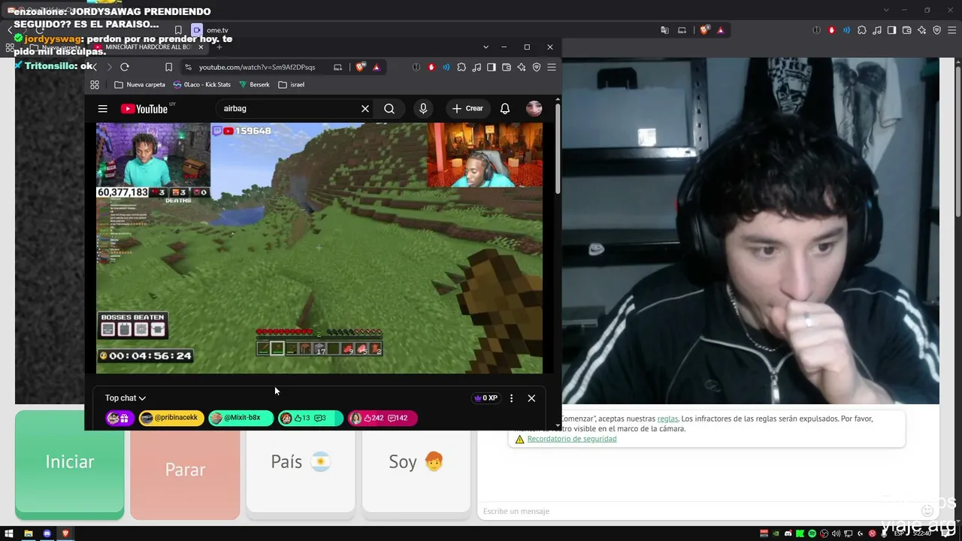Expand the tab search chevron in front window
962x541 pixels.
pyautogui.click(x=486, y=47)
